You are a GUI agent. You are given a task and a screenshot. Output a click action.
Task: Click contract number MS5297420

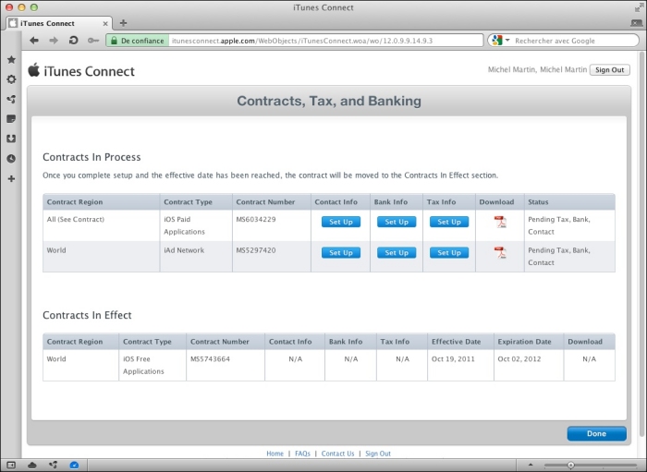[x=256, y=250]
